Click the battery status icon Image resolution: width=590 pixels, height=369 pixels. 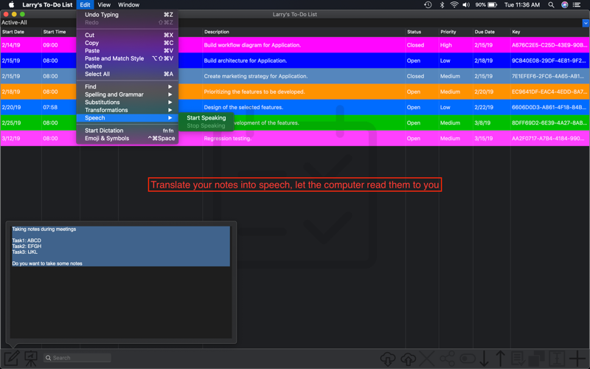pos(493,5)
